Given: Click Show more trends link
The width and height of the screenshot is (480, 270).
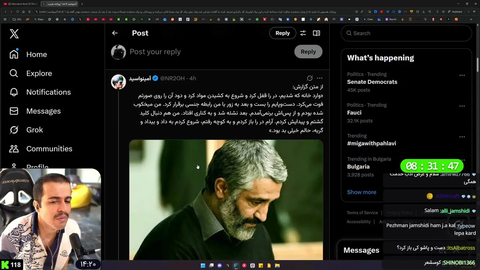Looking at the screenshot, I should click(x=361, y=192).
